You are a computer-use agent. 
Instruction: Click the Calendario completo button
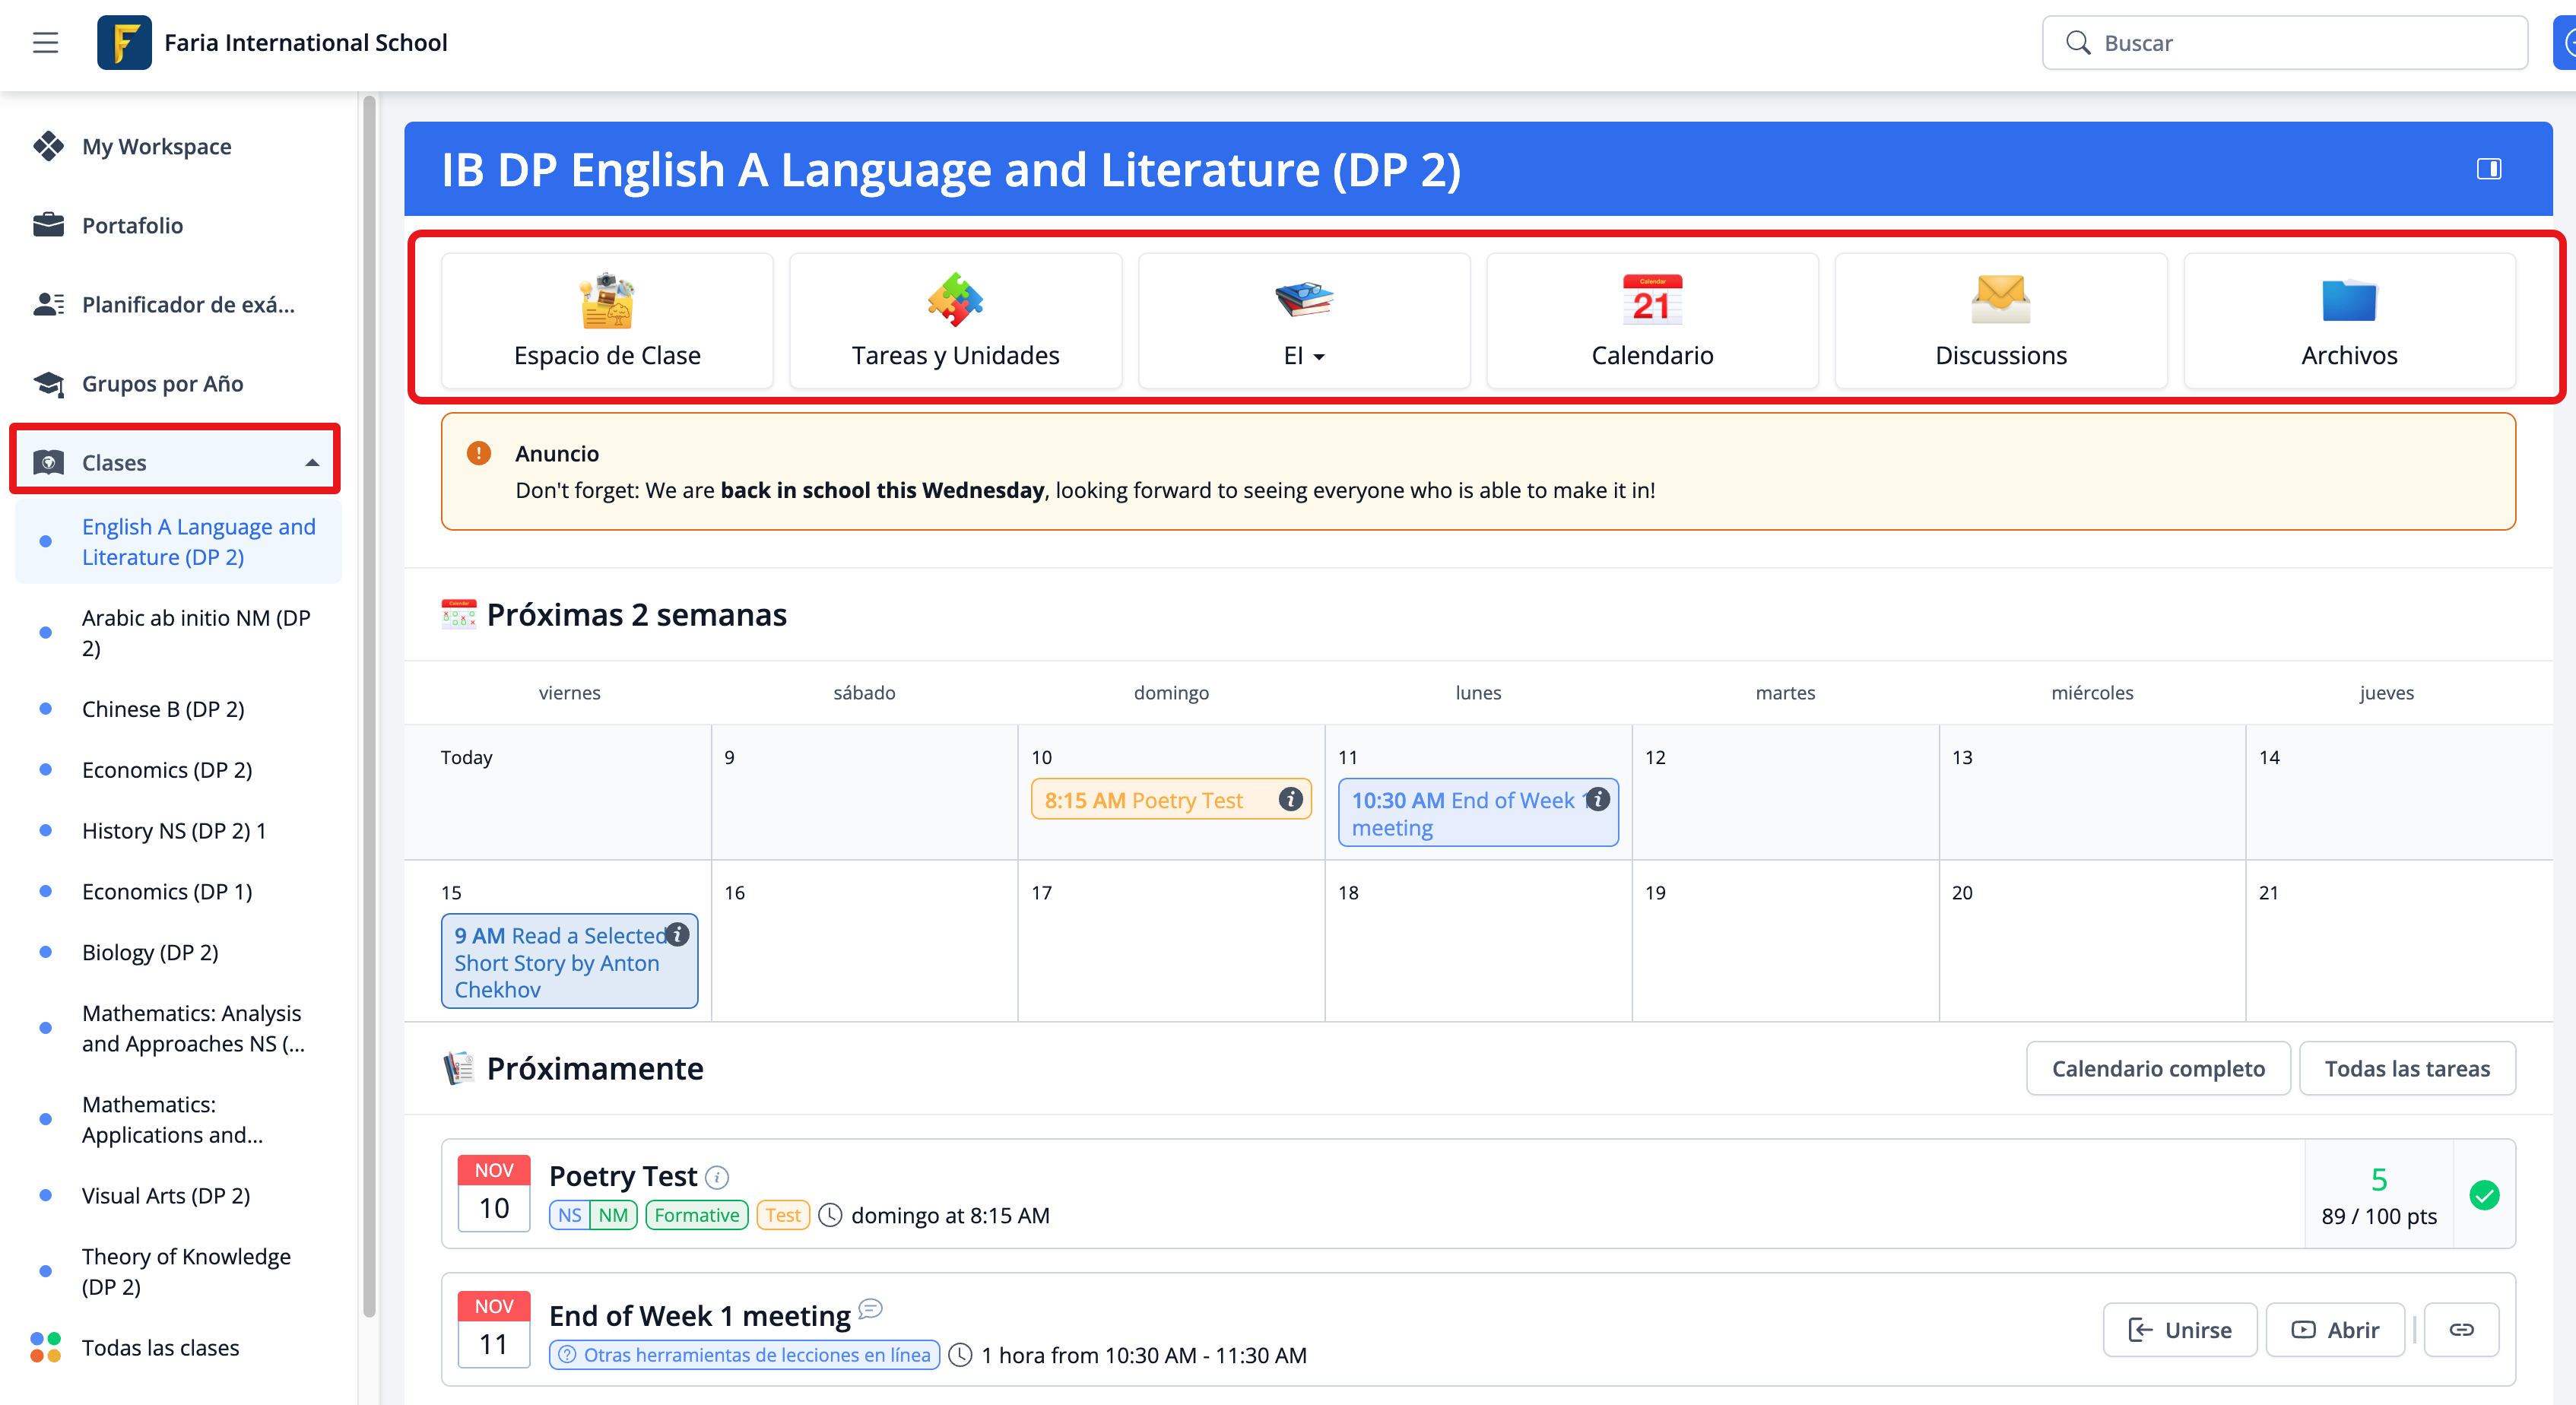pos(2158,1068)
